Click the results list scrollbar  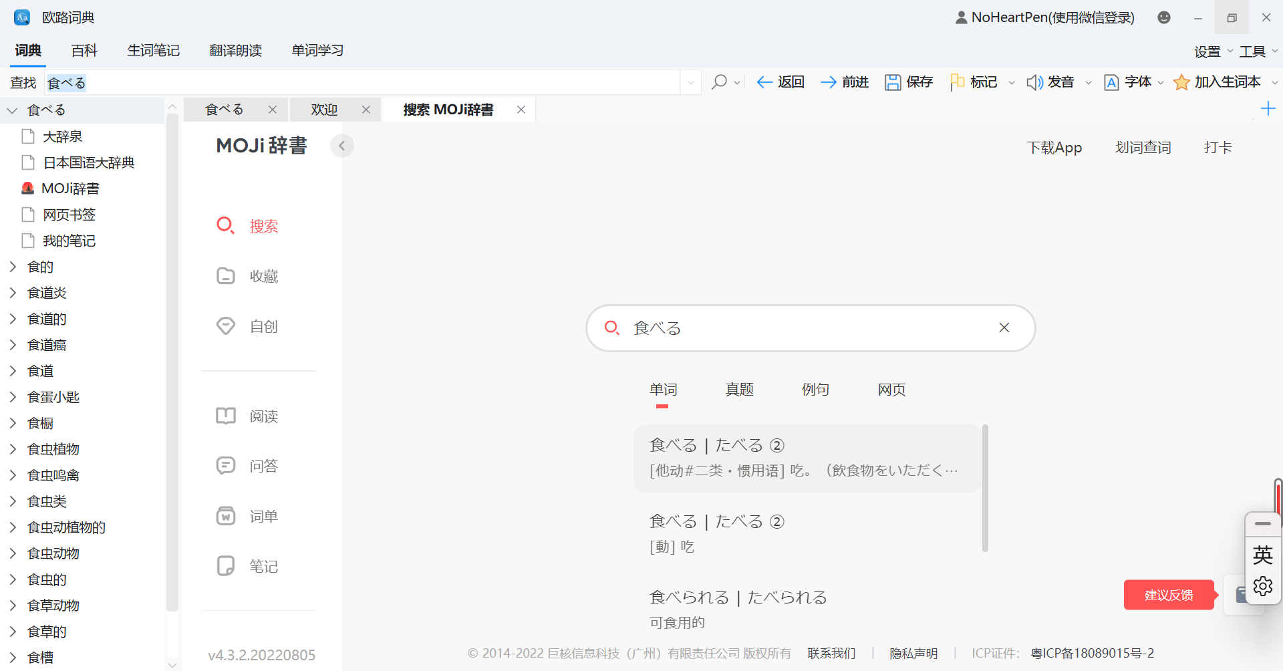click(985, 488)
